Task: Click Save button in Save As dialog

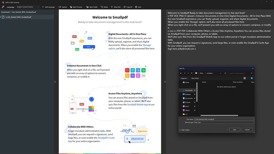Action: [234, 130]
